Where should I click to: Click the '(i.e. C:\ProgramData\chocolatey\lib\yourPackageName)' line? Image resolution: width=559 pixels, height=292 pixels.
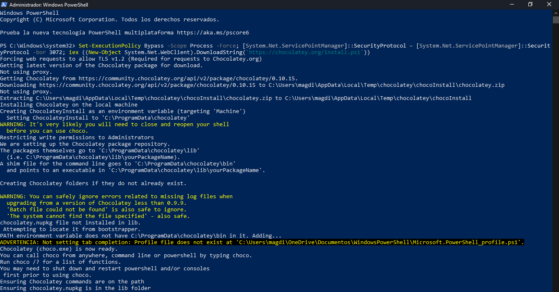93,157
